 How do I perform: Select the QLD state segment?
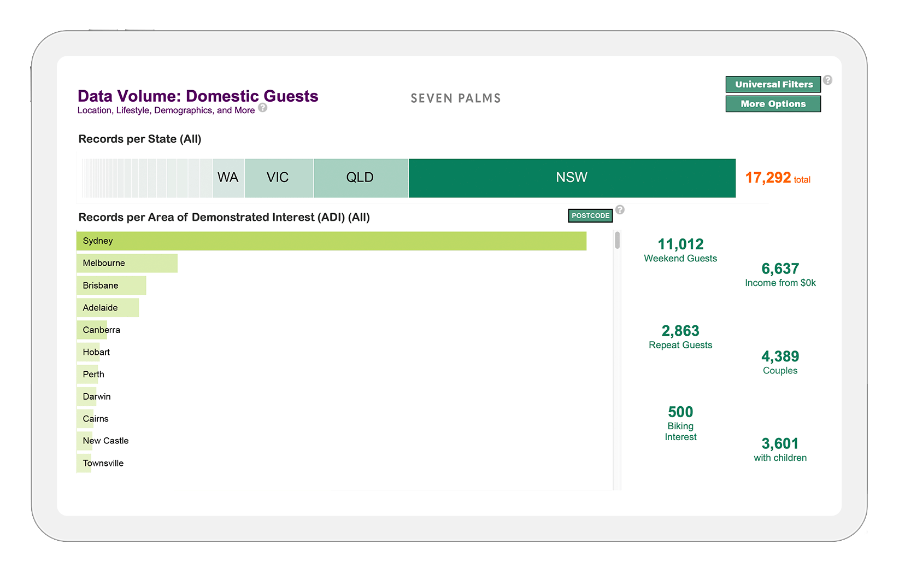point(361,178)
